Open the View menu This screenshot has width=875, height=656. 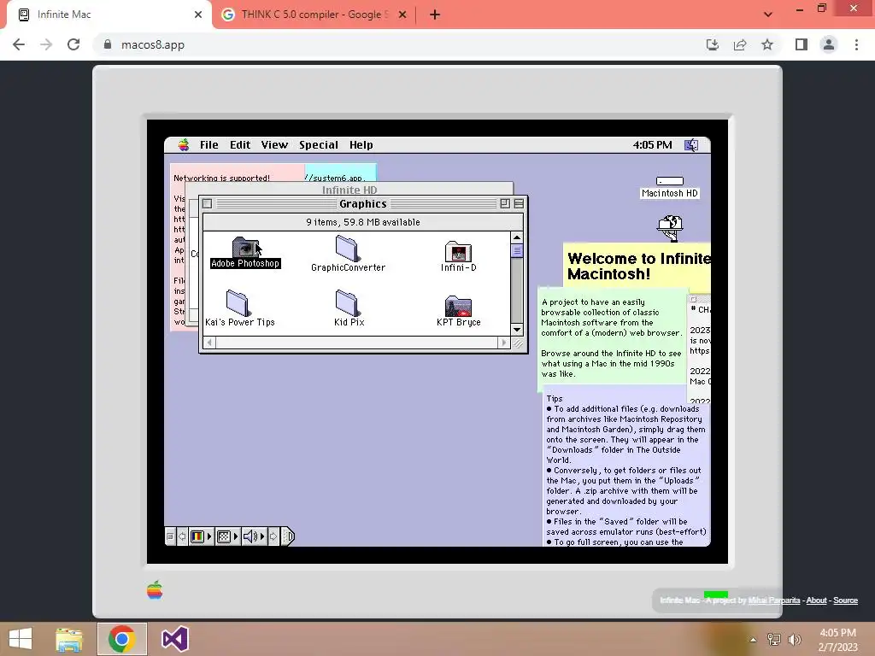[x=274, y=145]
